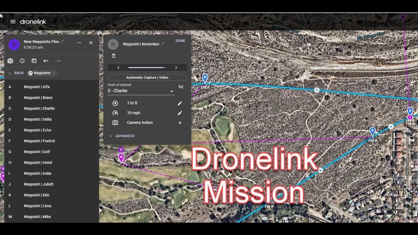
Task: Edit the 110 ft altitude value
Action: coord(180,103)
